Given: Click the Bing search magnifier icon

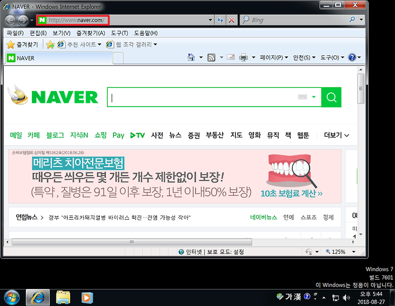Looking at the screenshot, I should (x=352, y=20).
